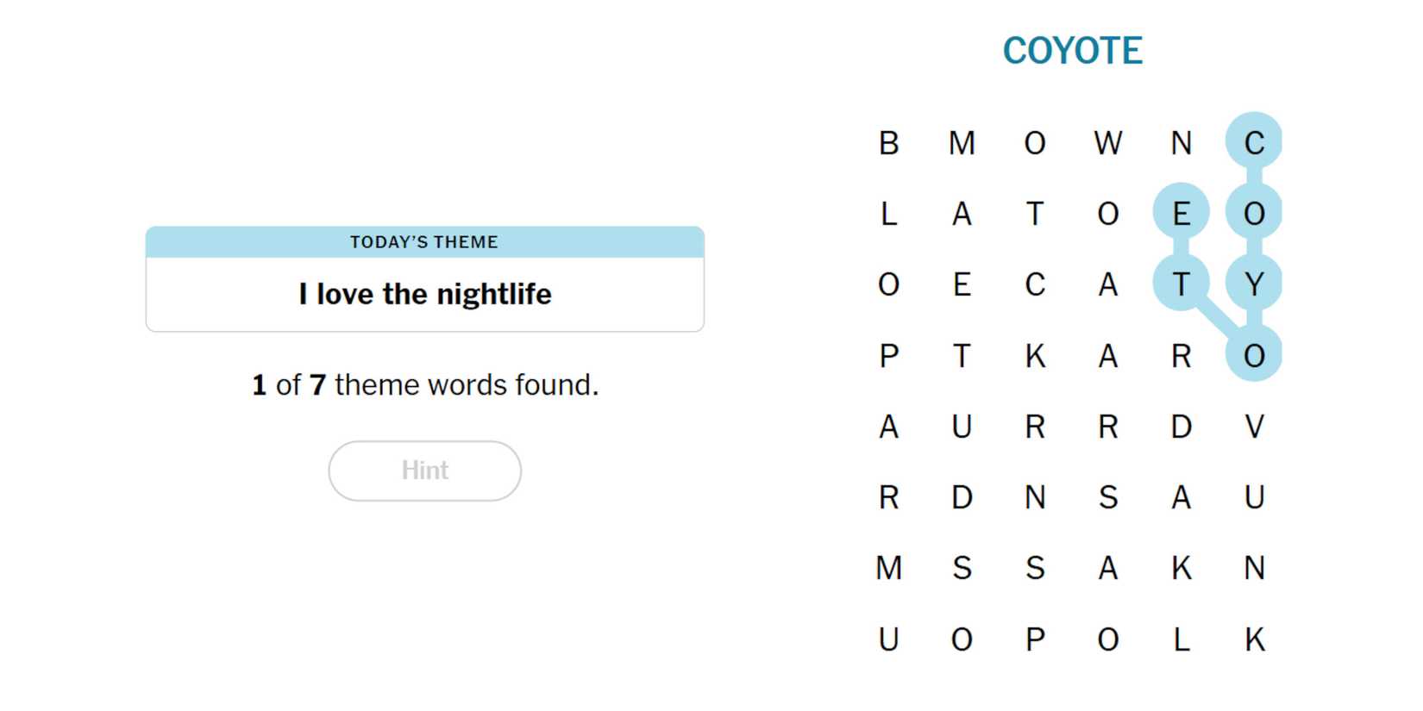Select the highlighted letter E
The image size is (1423, 711).
pyautogui.click(x=1181, y=214)
